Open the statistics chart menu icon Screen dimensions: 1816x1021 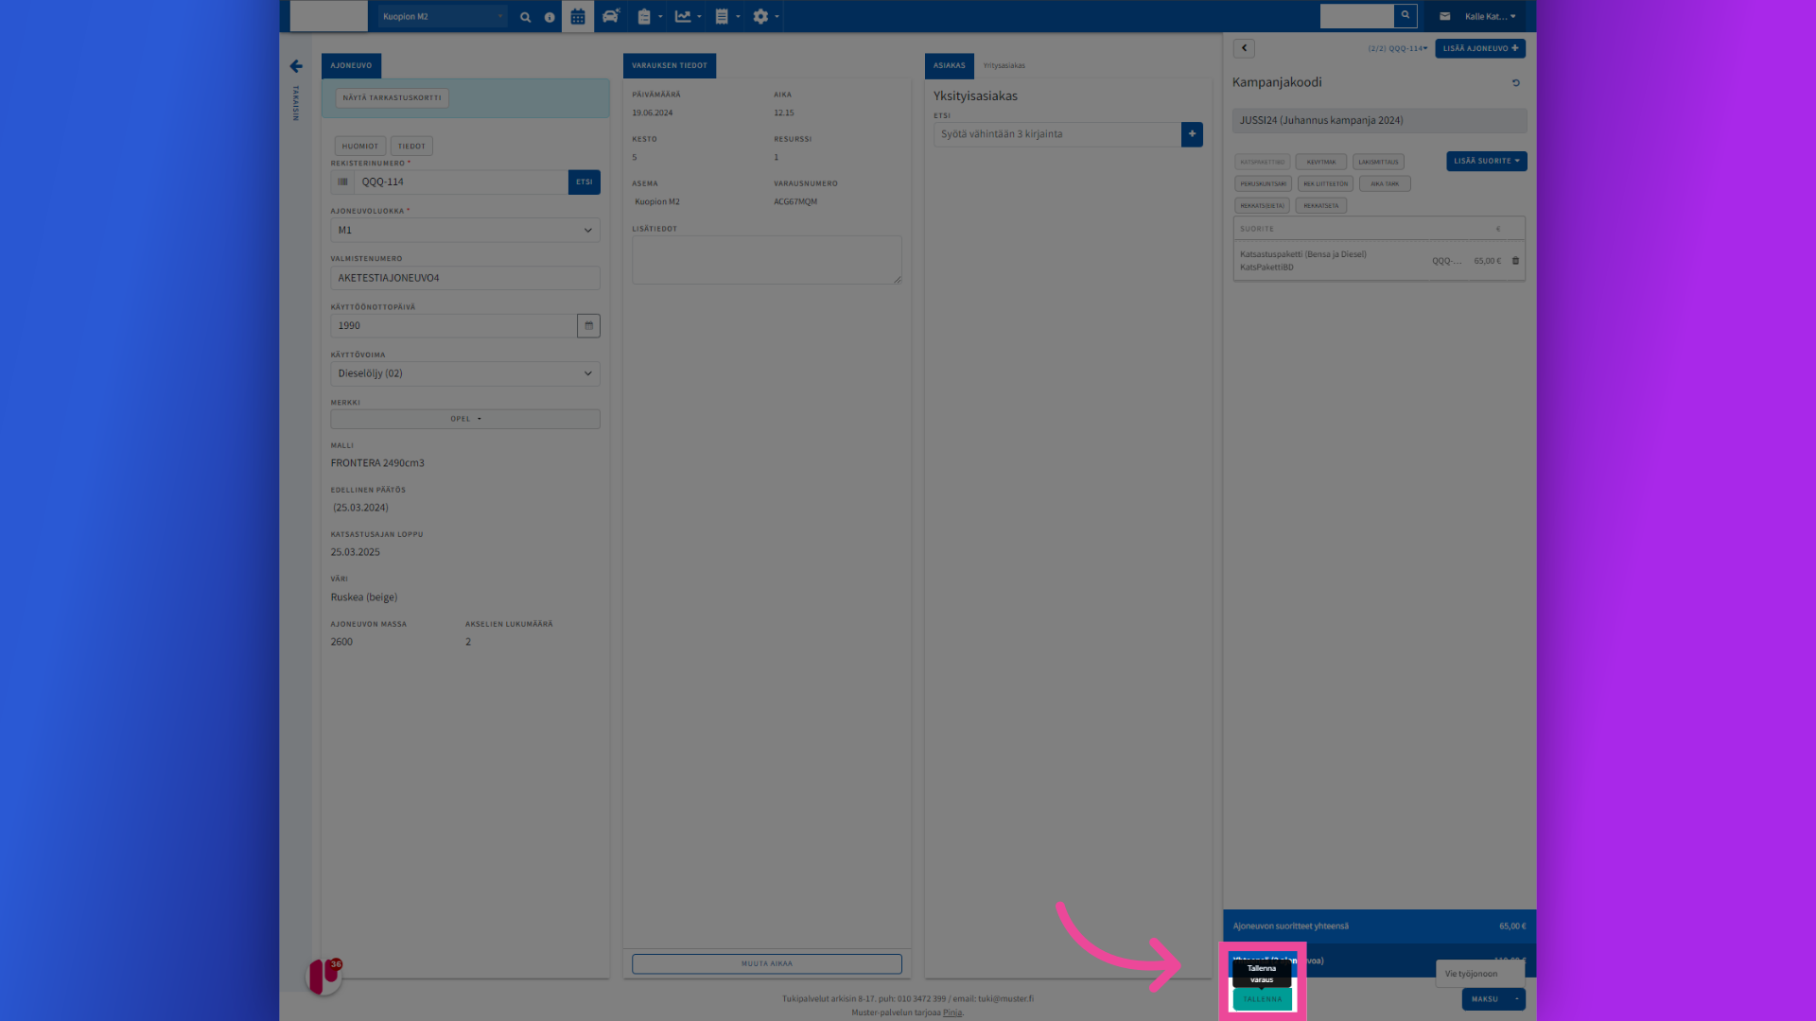pos(688,17)
